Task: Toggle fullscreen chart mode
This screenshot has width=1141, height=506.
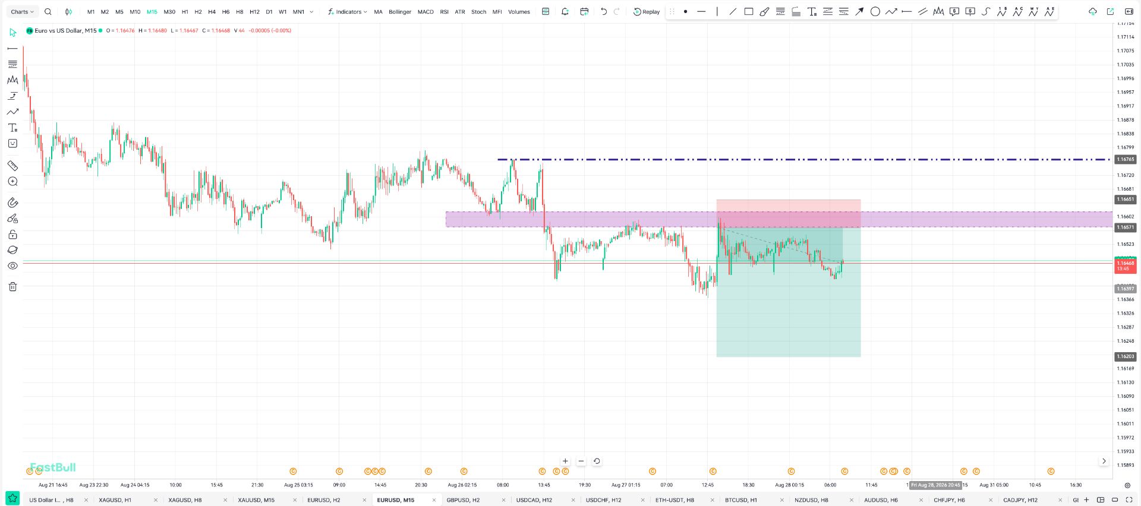Action: coord(1129,500)
